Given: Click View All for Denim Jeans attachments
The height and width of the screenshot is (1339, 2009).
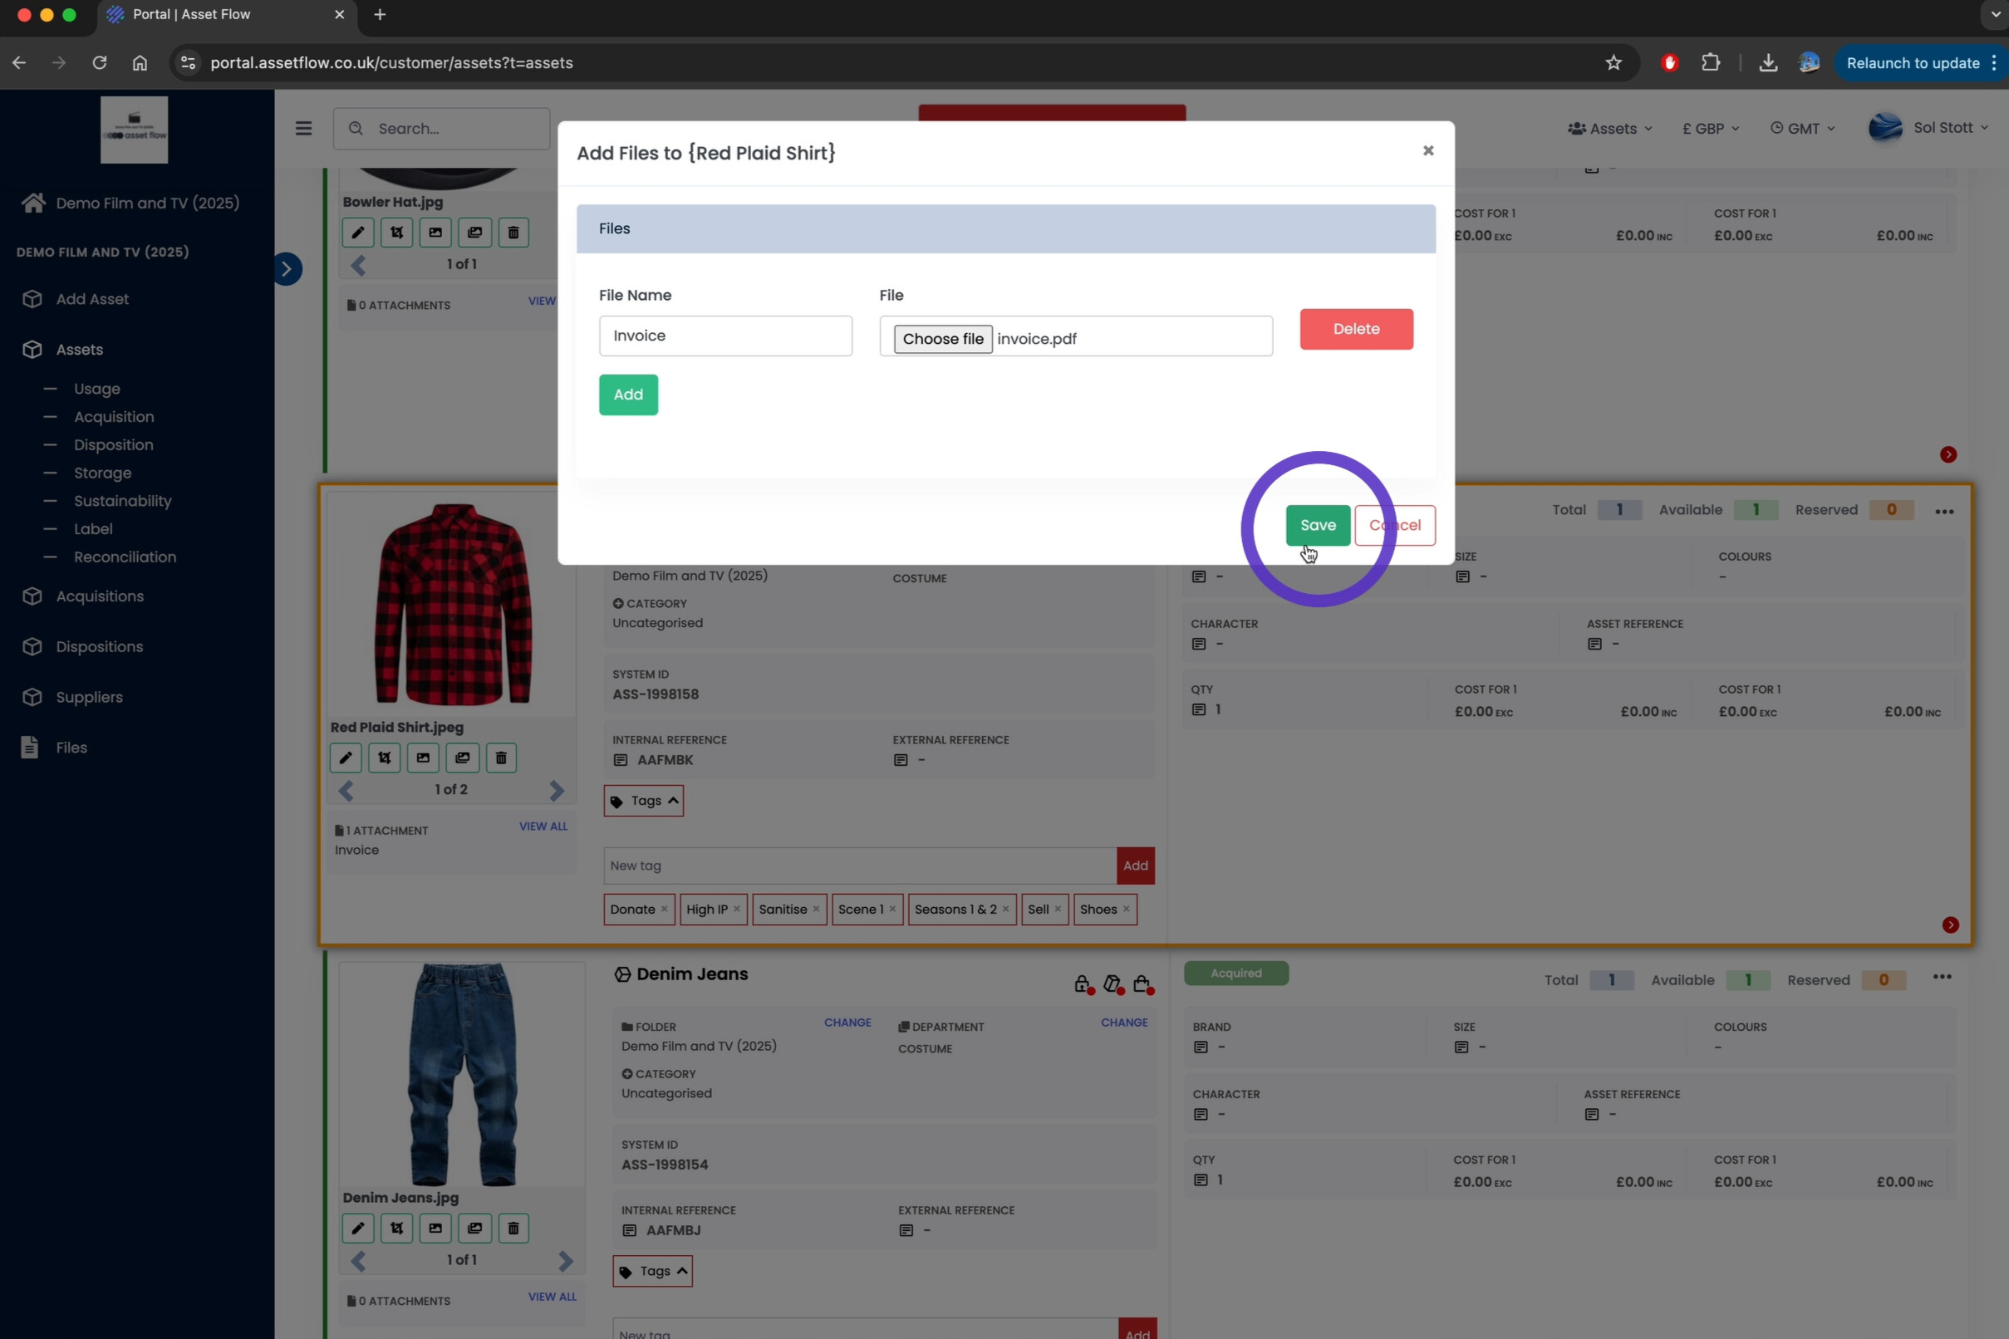Looking at the screenshot, I should coord(553,1297).
